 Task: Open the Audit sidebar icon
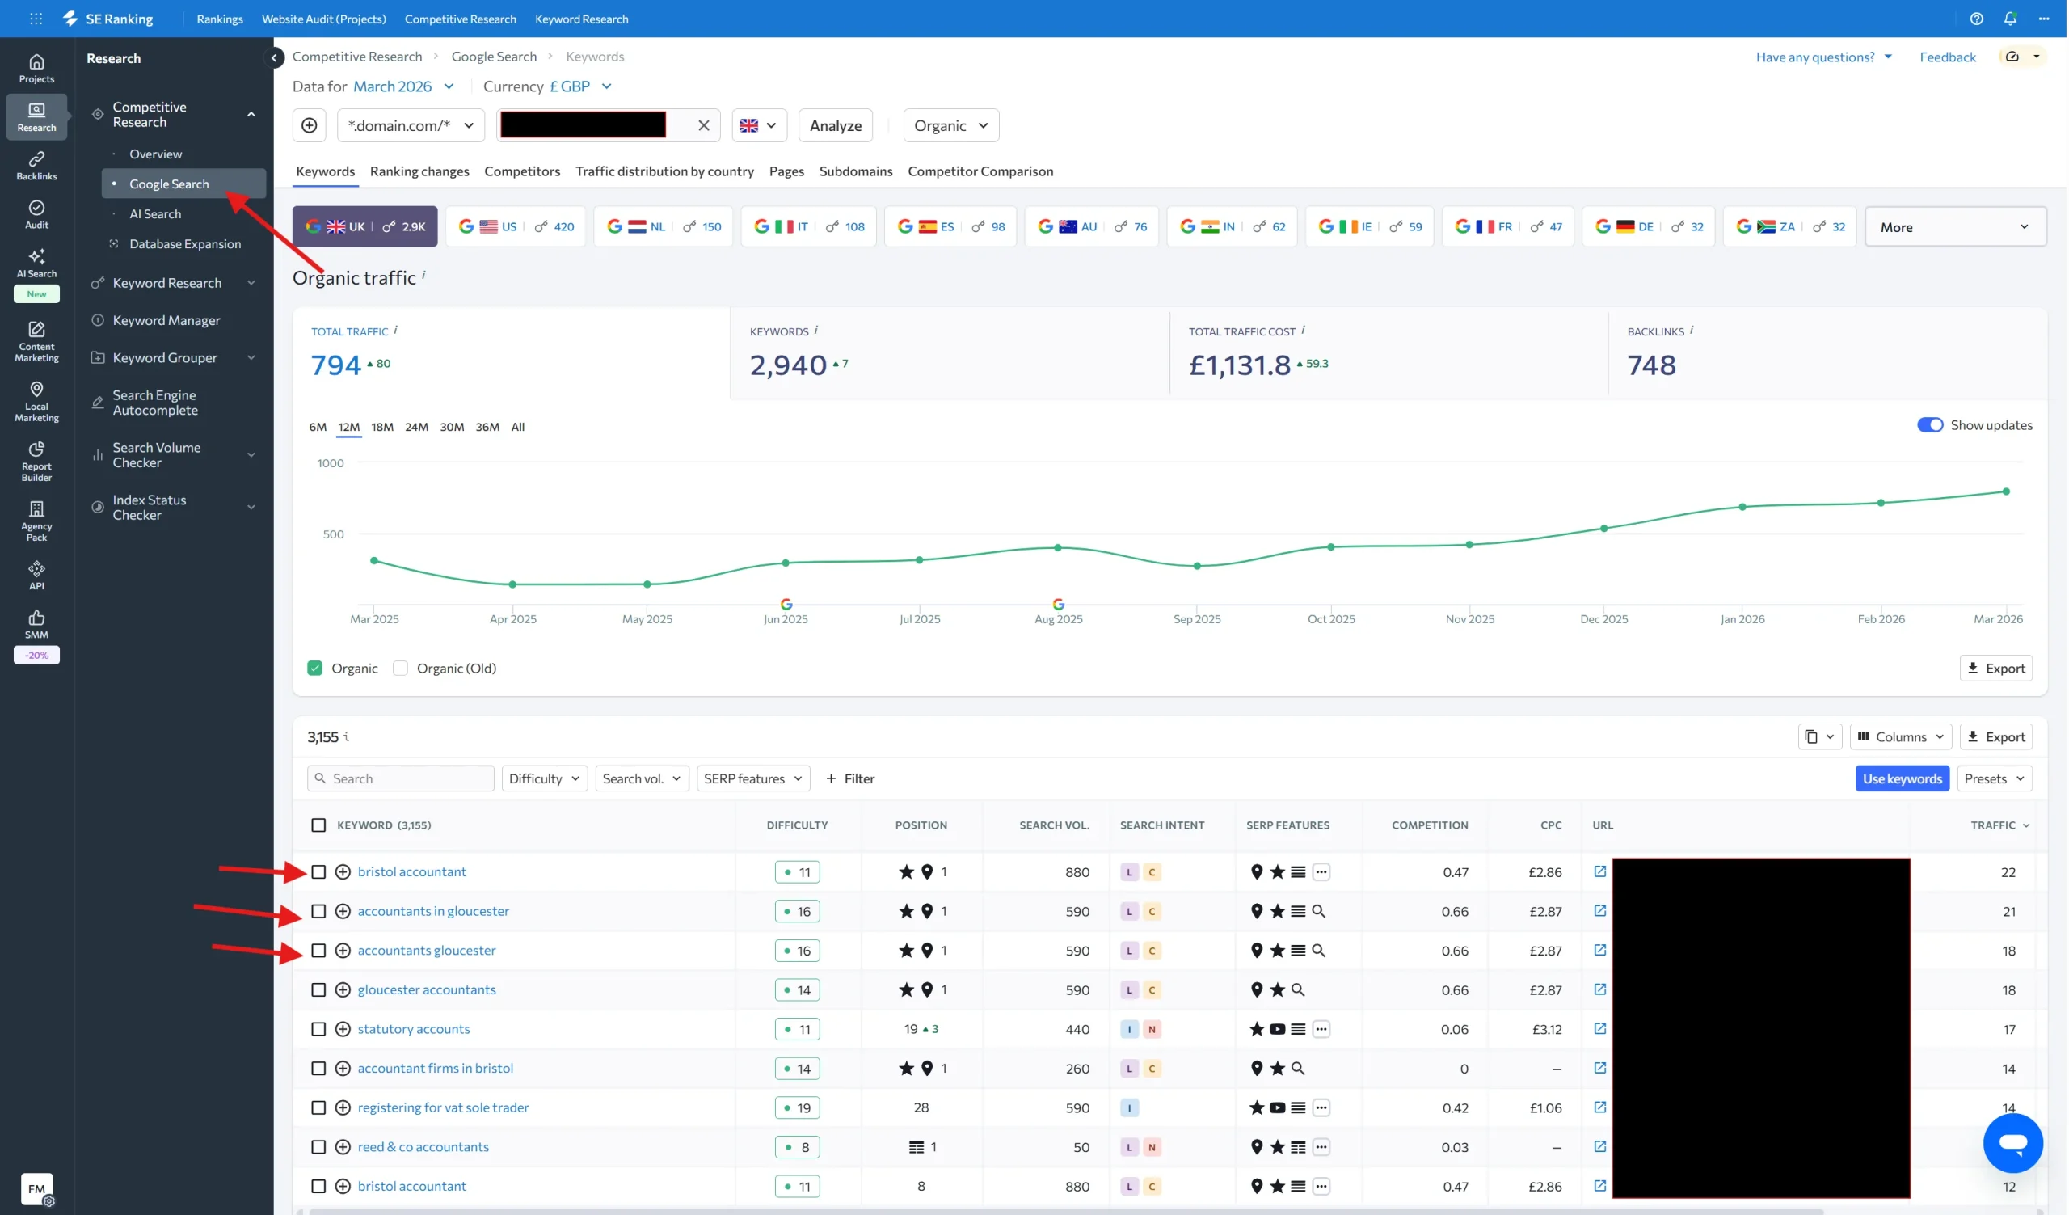[x=36, y=213]
